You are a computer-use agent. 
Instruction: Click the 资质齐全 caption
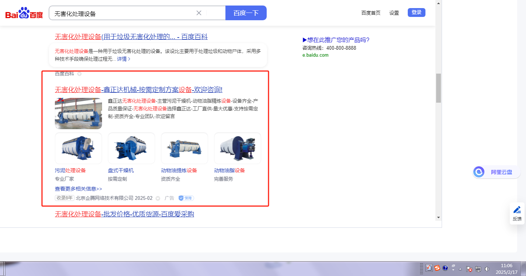tap(171, 179)
